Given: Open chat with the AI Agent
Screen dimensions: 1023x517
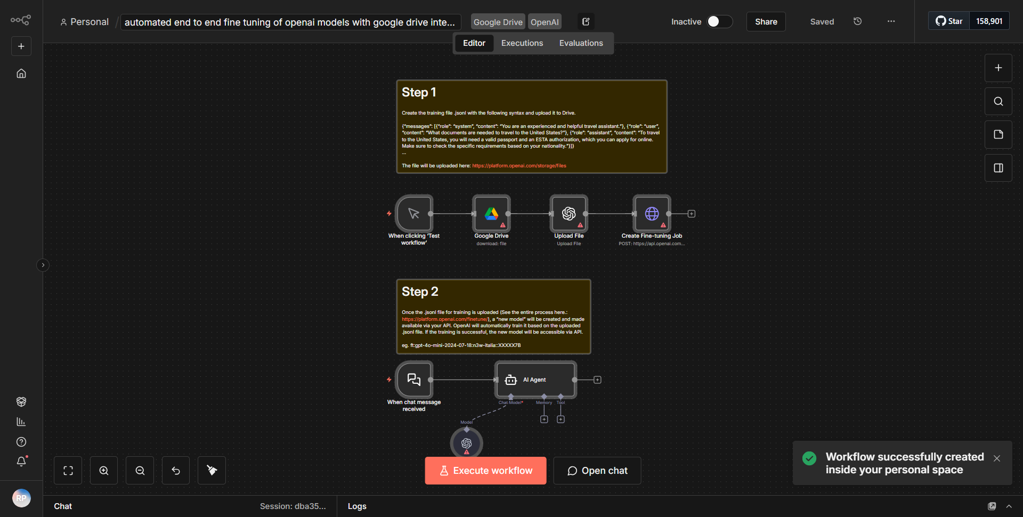Looking at the screenshot, I should [x=597, y=470].
